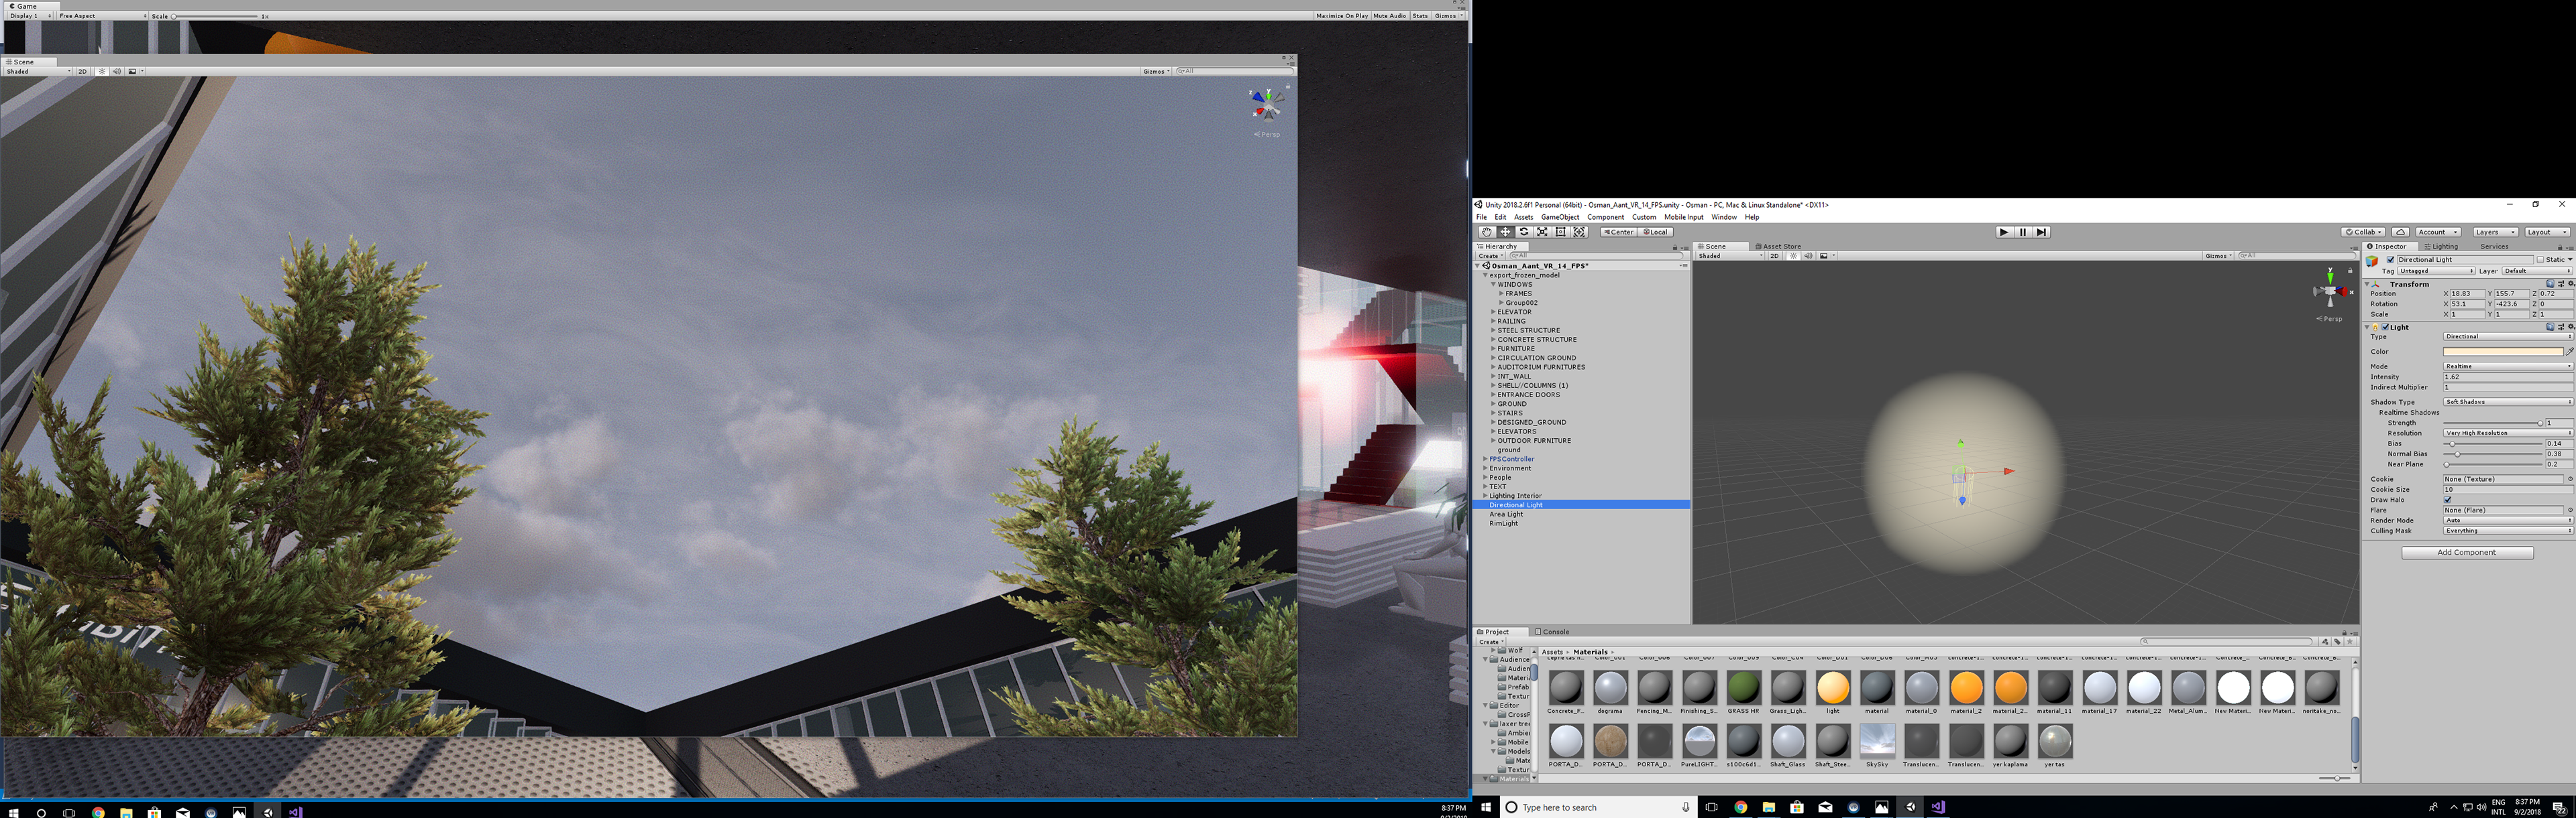Click the orientation gizmo in editor Scene view
2576x818 pixels.
[2330, 291]
